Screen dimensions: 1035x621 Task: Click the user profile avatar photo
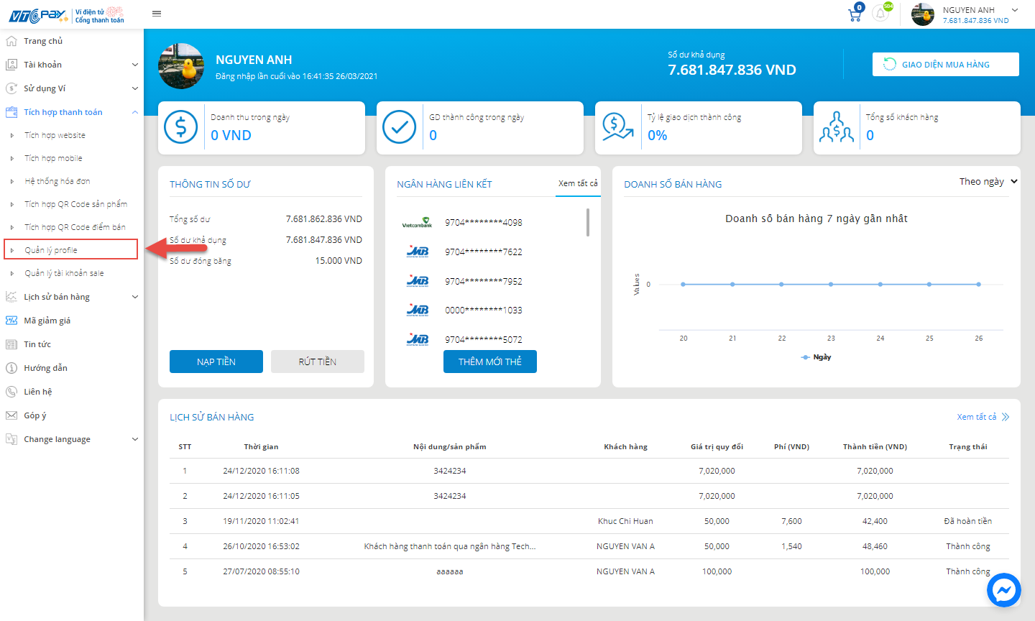(181, 66)
